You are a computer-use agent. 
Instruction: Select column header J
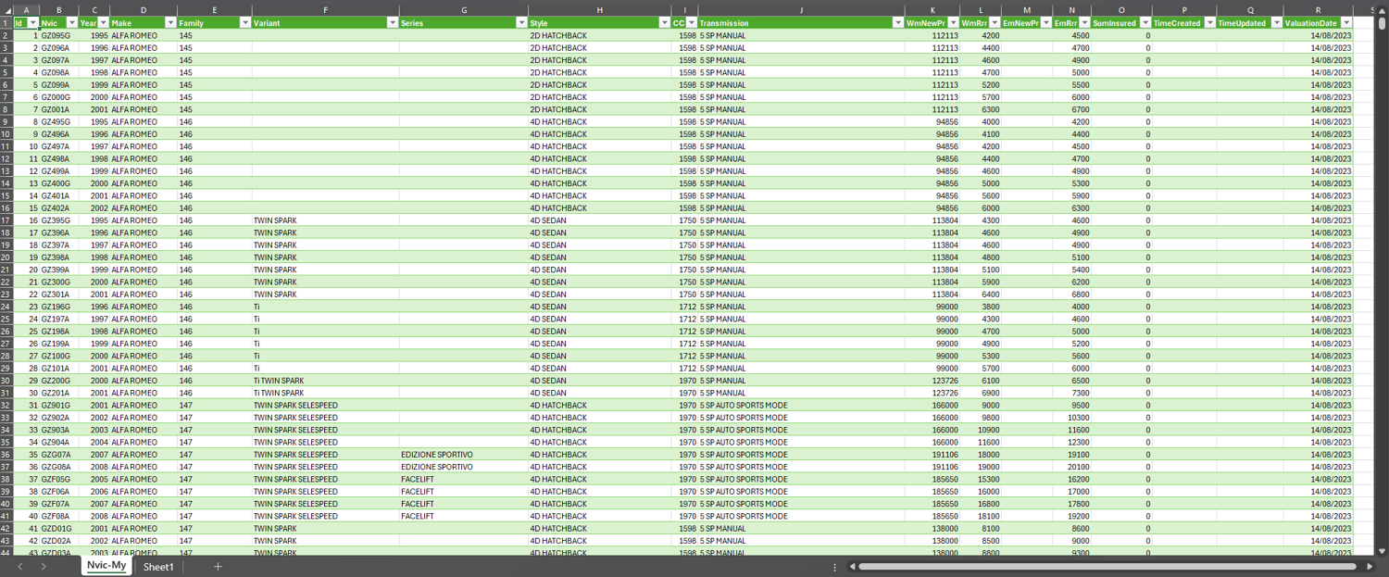801,10
